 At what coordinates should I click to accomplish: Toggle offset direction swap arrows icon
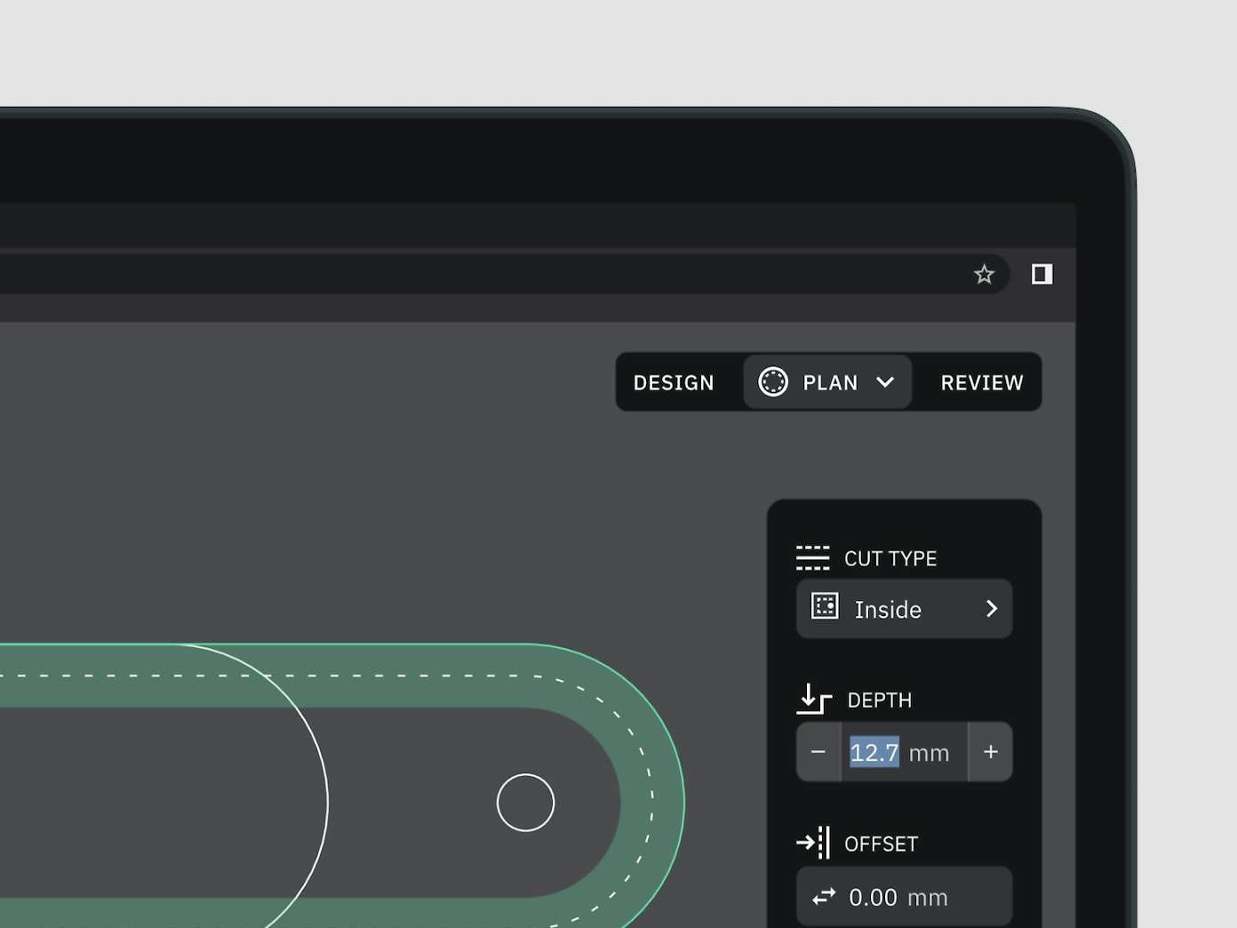coord(824,897)
